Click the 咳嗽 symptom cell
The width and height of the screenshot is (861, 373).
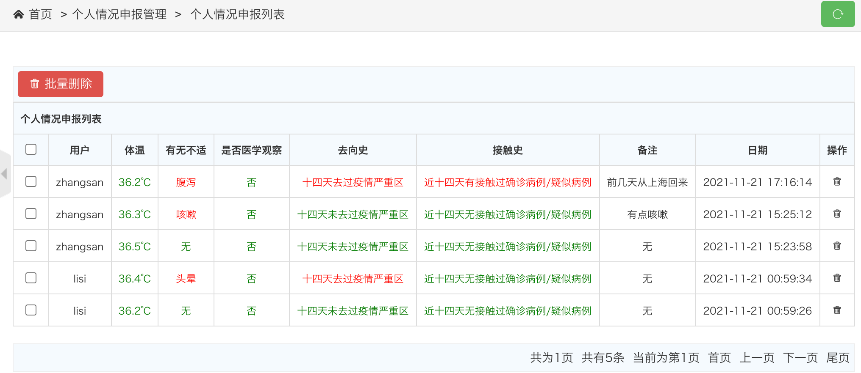pos(186,214)
